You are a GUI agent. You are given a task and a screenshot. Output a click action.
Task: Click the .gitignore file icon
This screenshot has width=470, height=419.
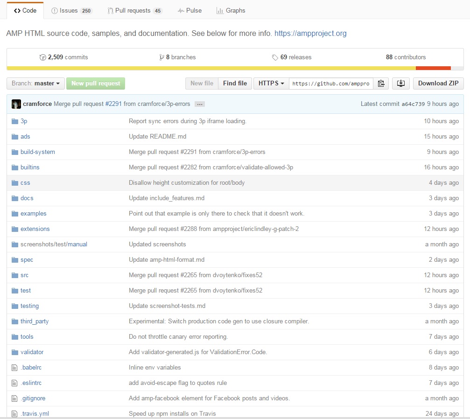pos(14,398)
